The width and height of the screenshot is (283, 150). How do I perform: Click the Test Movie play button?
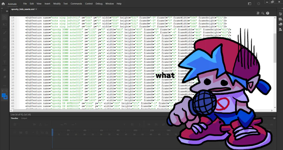(x=259, y=3)
